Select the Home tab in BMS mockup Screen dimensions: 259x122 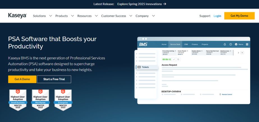164,44
